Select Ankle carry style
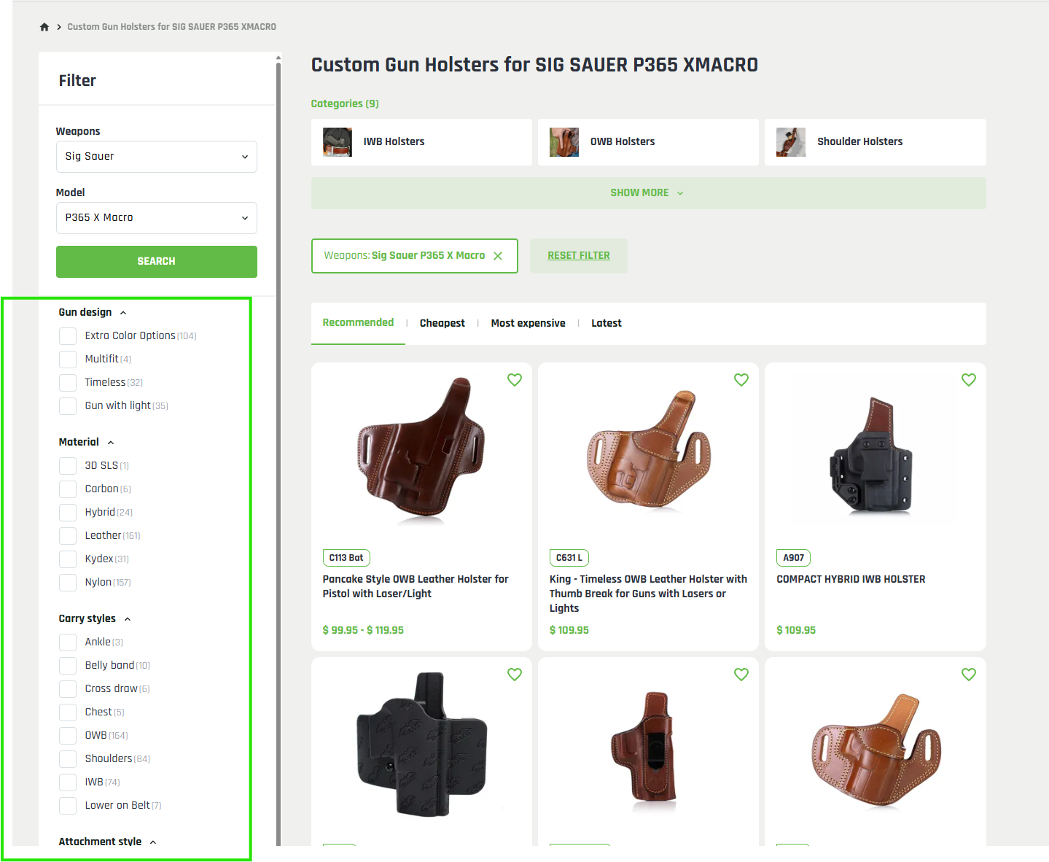Viewport: 1049px width, 862px height. click(68, 642)
